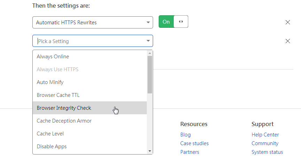This screenshot has width=301, height=158.
Task: Open the Automatic HTTPS Rewrites dropdown
Action: (x=93, y=23)
